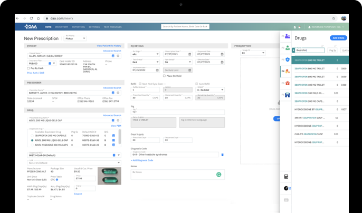Viewport: 362px width, 213px height.
Task: Check the Place On Hold box
Action: tap(165, 76)
